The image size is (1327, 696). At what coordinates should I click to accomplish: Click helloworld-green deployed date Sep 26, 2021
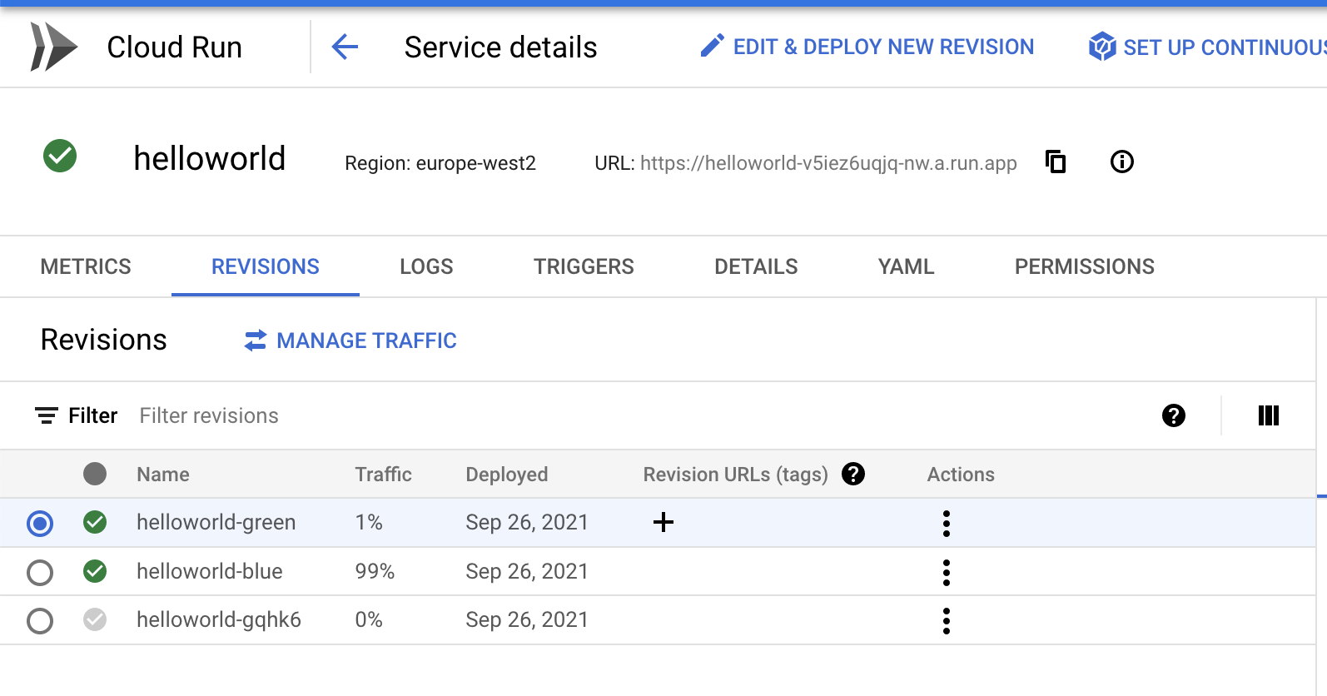[527, 522]
